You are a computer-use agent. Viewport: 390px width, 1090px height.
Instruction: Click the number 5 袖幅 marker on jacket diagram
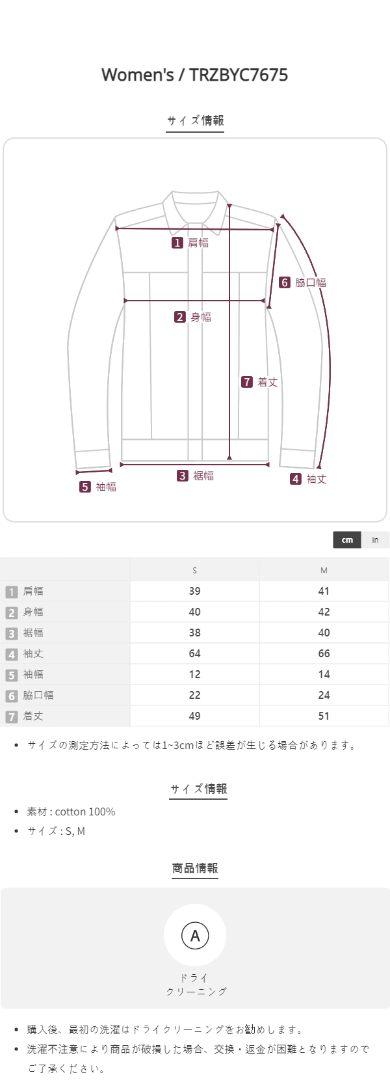(x=85, y=487)
